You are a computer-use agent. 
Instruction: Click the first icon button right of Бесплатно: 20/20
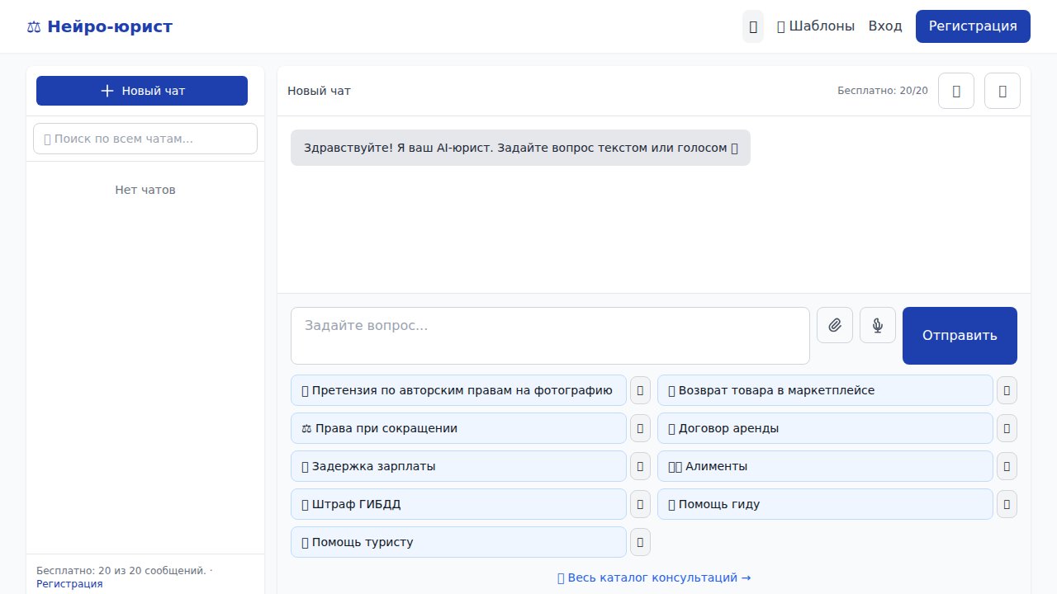tap(956, 91)
